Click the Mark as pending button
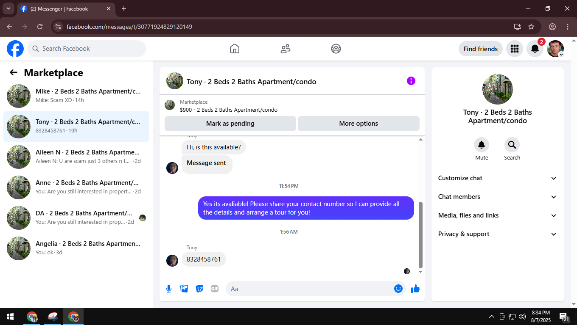The width and height of the screenshot is (577, 325). click(x=230, y=124)
